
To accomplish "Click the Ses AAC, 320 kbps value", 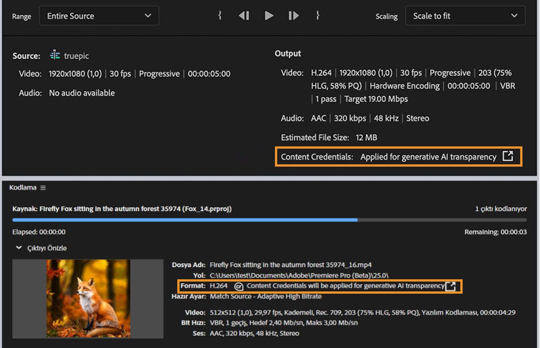I will pos(254,333).
